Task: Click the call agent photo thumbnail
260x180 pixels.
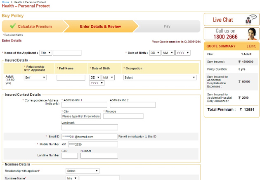Action: [x=253, y=34]
